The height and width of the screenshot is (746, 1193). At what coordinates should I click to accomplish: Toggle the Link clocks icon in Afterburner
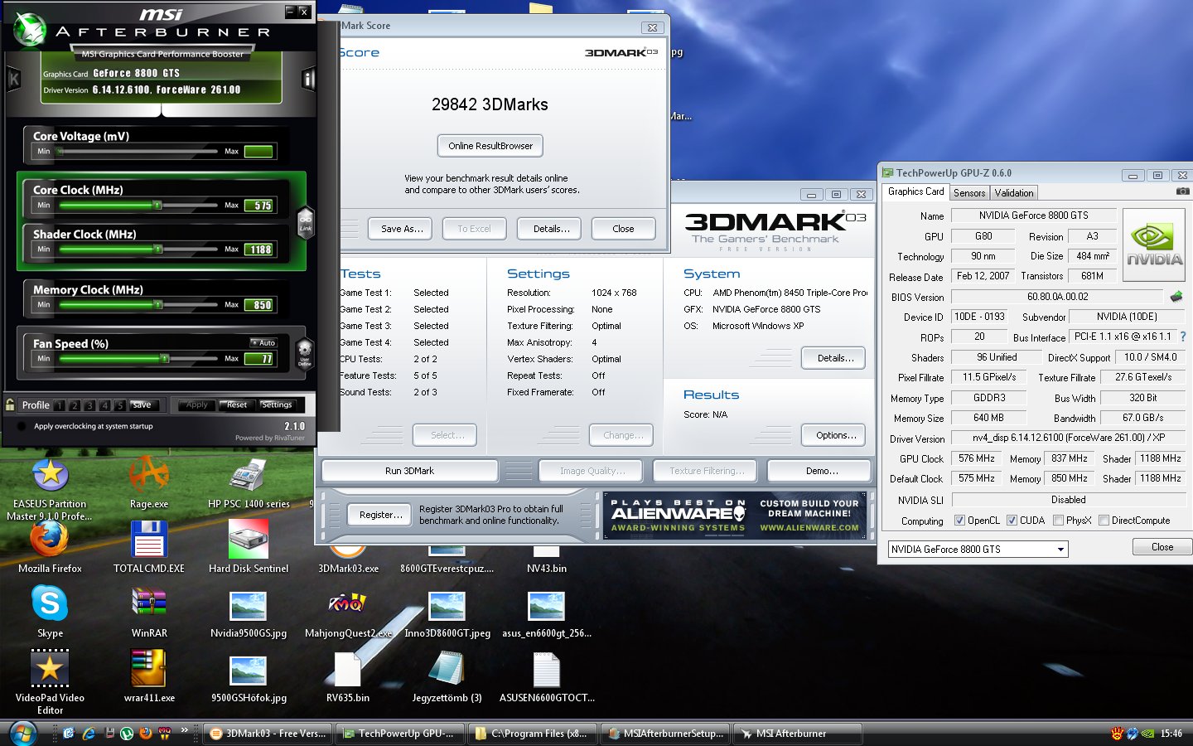click(x=306, y=222)
